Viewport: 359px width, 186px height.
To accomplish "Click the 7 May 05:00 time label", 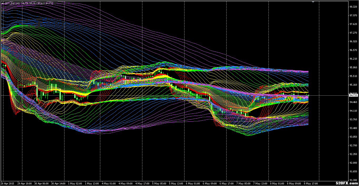I will 243,183.
